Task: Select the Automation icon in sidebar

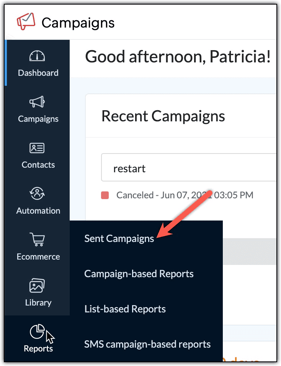Action: pyautogui.click(x=37, y=193)
